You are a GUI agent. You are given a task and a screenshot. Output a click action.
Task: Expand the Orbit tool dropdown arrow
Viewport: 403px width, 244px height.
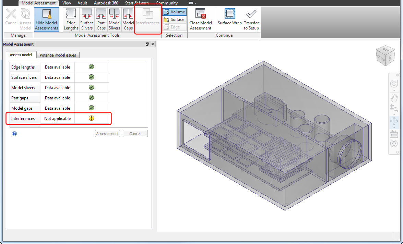(394, 127)
